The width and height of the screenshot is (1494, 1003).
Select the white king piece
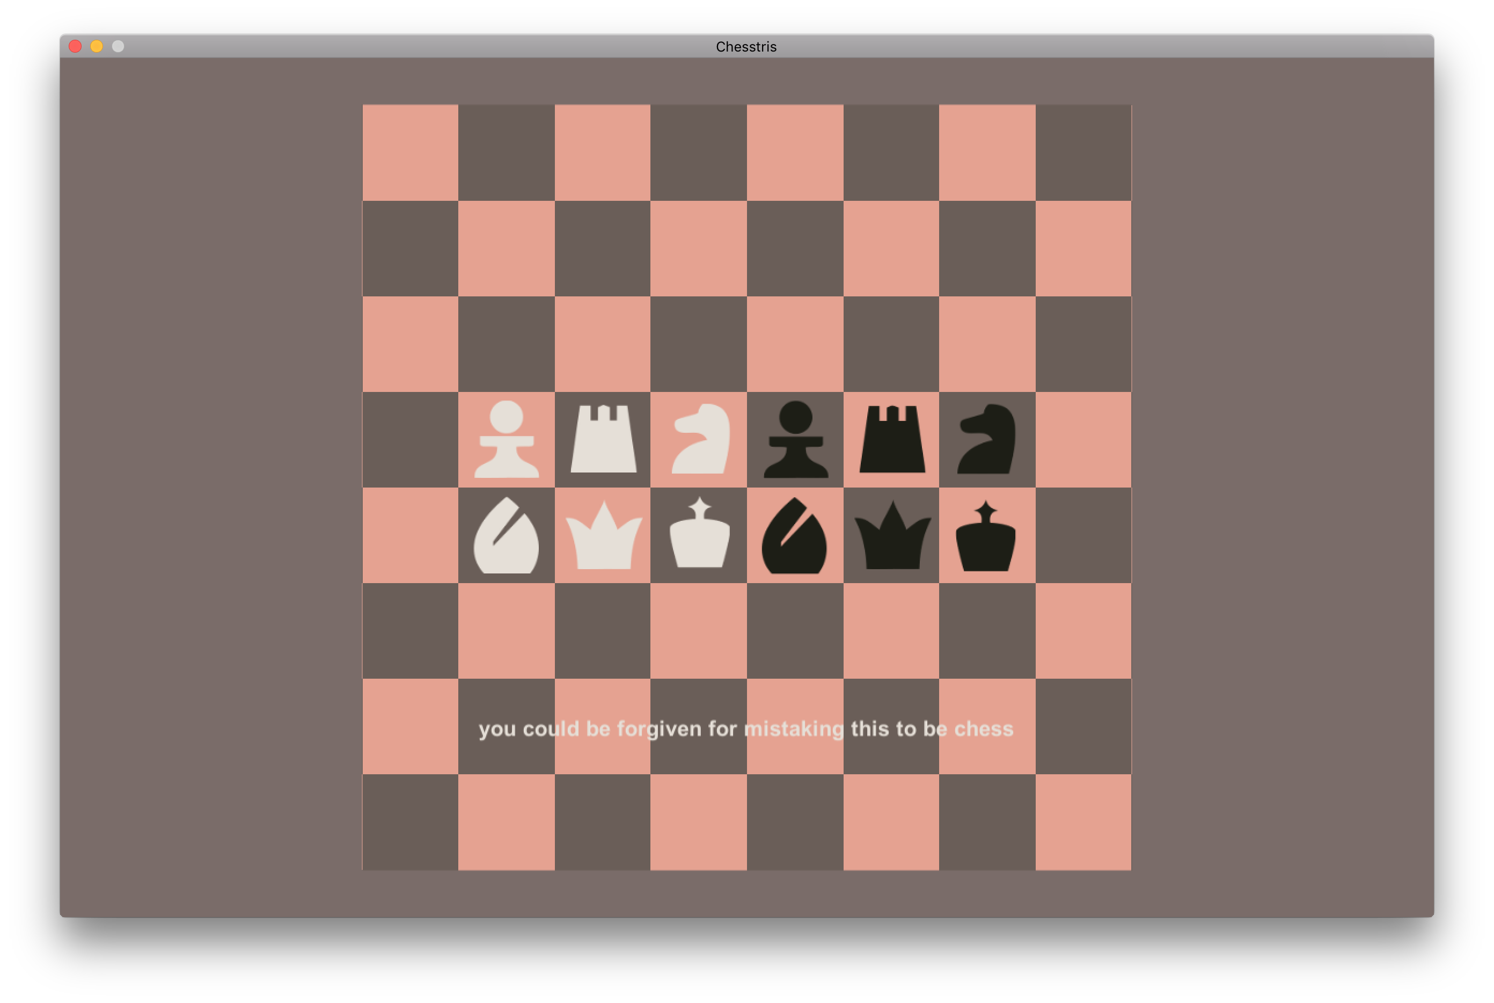[x=699, y=533]
